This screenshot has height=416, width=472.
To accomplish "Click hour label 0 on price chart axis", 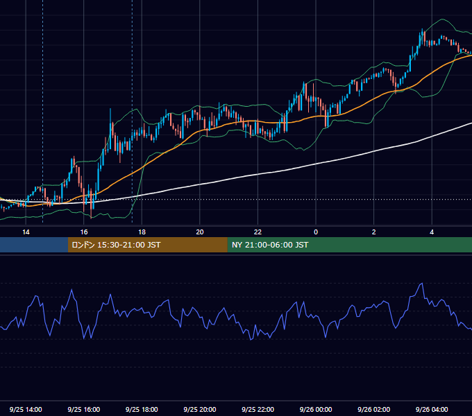I will 316,232.
